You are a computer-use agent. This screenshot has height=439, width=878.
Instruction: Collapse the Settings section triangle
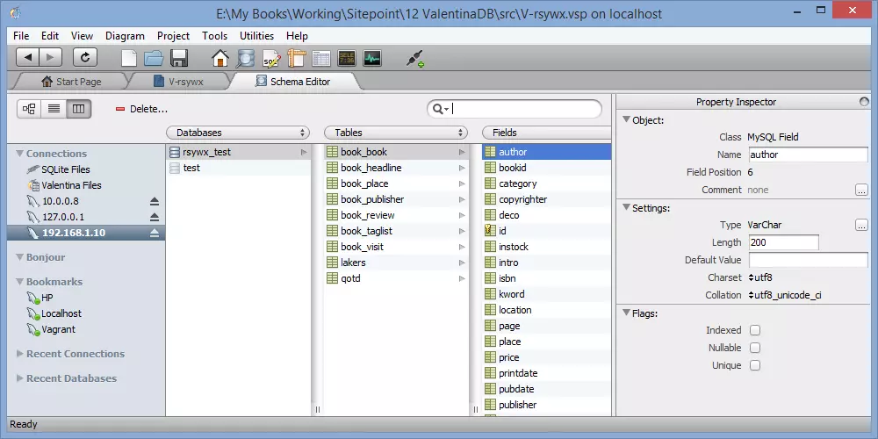pos(626,208)
